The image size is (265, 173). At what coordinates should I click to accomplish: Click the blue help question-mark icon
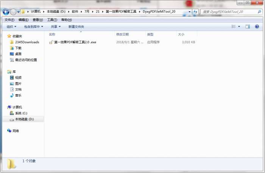(x=257, y=26)
